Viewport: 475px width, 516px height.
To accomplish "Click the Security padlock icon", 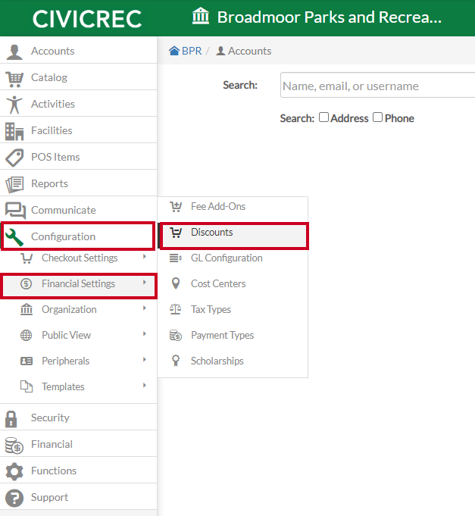I will 11,418.
